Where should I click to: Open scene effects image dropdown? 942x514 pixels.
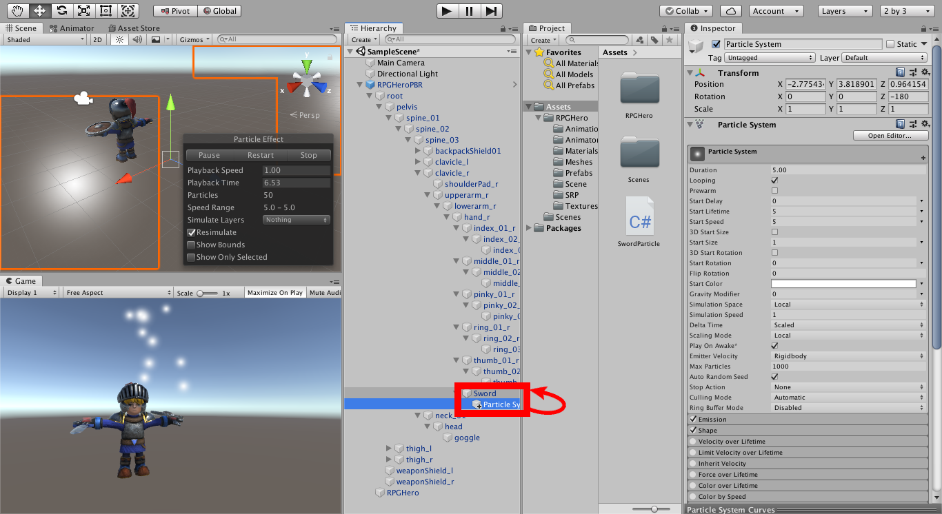pos(159,40)
